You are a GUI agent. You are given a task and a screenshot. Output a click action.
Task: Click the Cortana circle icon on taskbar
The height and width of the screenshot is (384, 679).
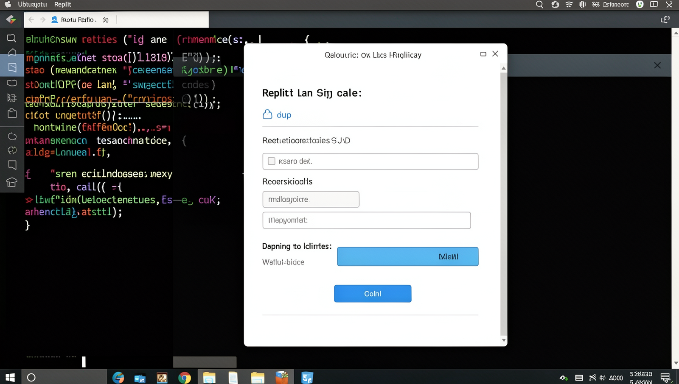(31, 377)
